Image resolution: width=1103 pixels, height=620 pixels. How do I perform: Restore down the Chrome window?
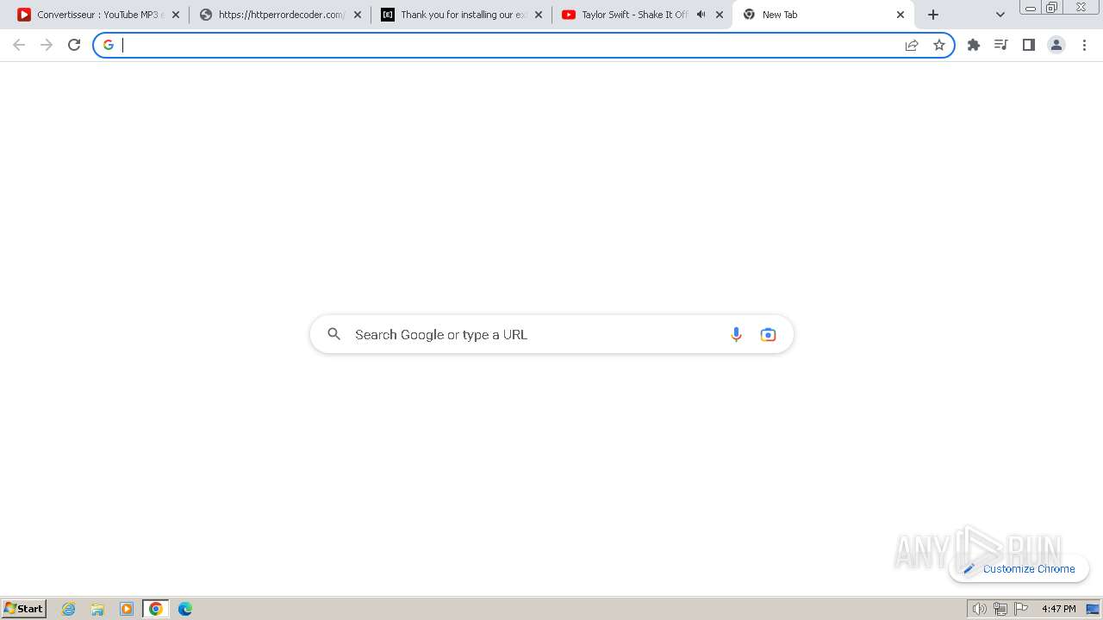1052,7
